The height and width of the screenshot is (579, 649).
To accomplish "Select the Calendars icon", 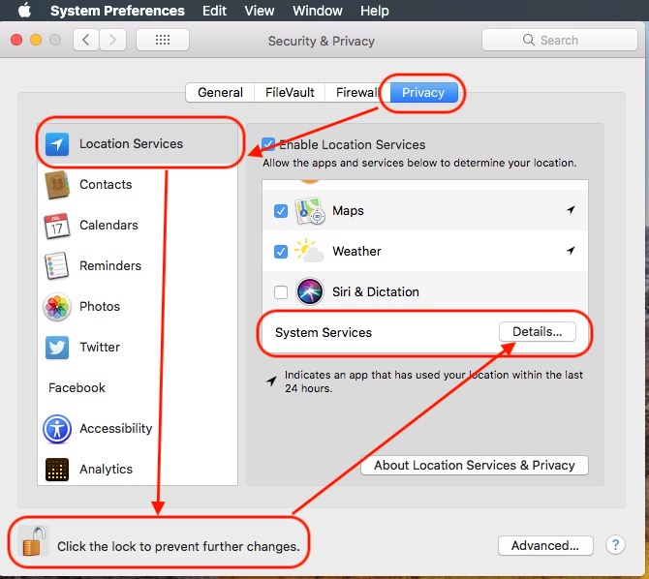I will 57,226.
